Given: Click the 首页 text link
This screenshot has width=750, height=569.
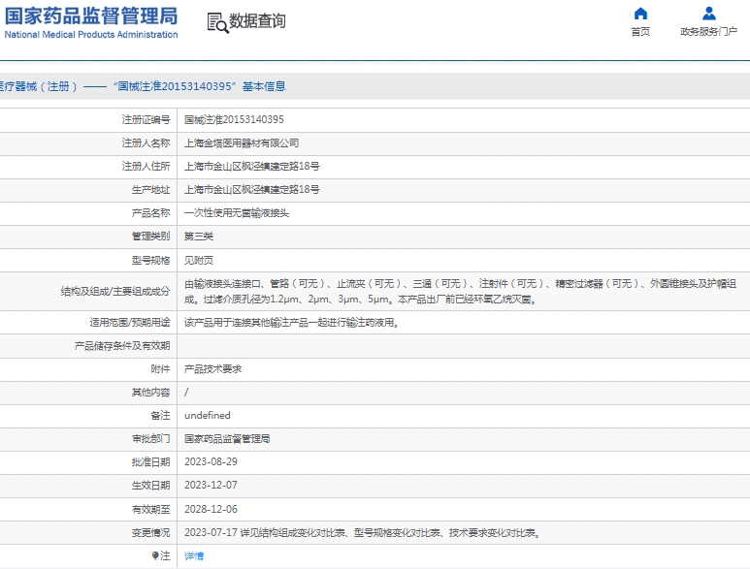Looking at the screenshot, I should (x=640, y=32).
